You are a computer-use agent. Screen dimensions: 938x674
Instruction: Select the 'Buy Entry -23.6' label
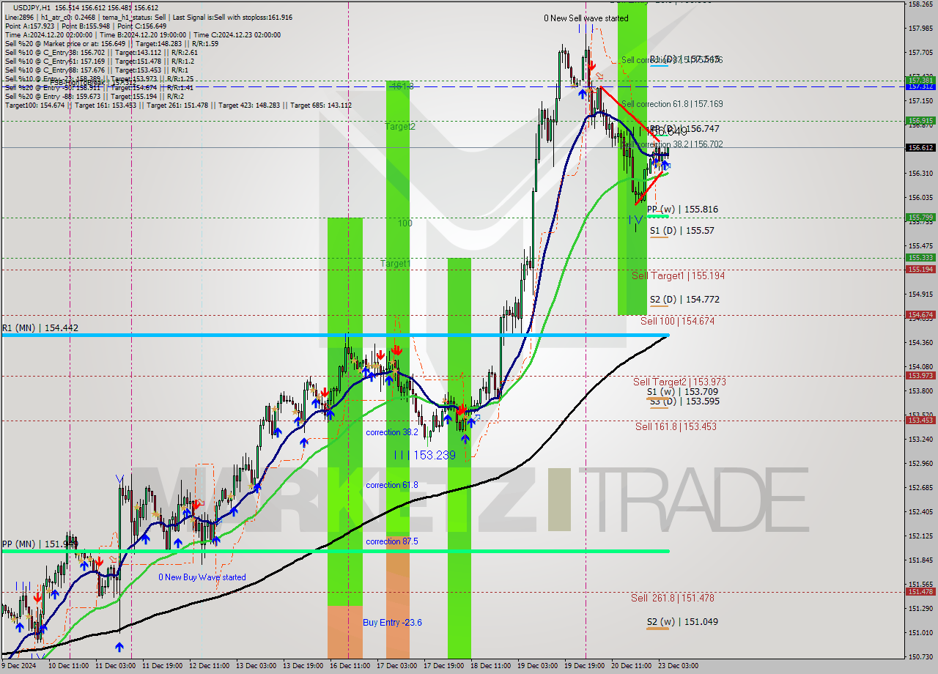392,623
